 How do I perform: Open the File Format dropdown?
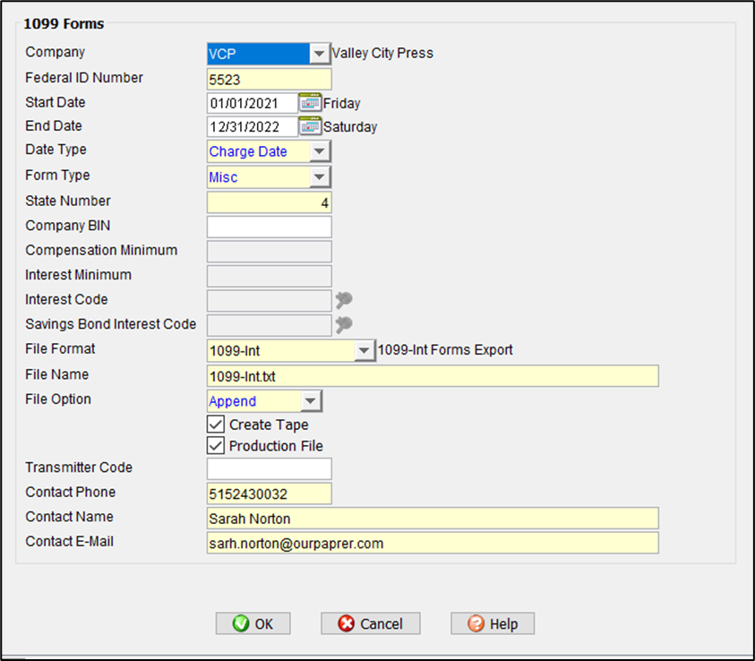click(365, 350)
